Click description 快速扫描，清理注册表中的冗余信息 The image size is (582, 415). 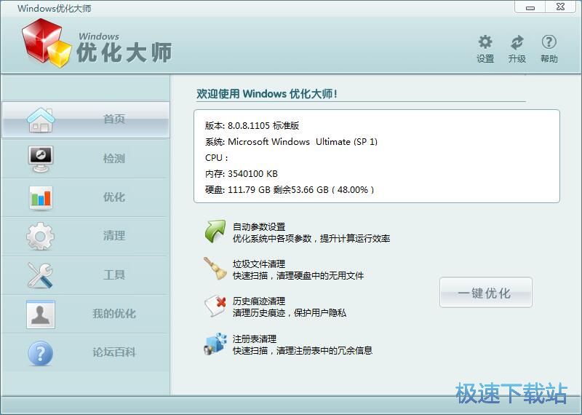pos(303,350)
